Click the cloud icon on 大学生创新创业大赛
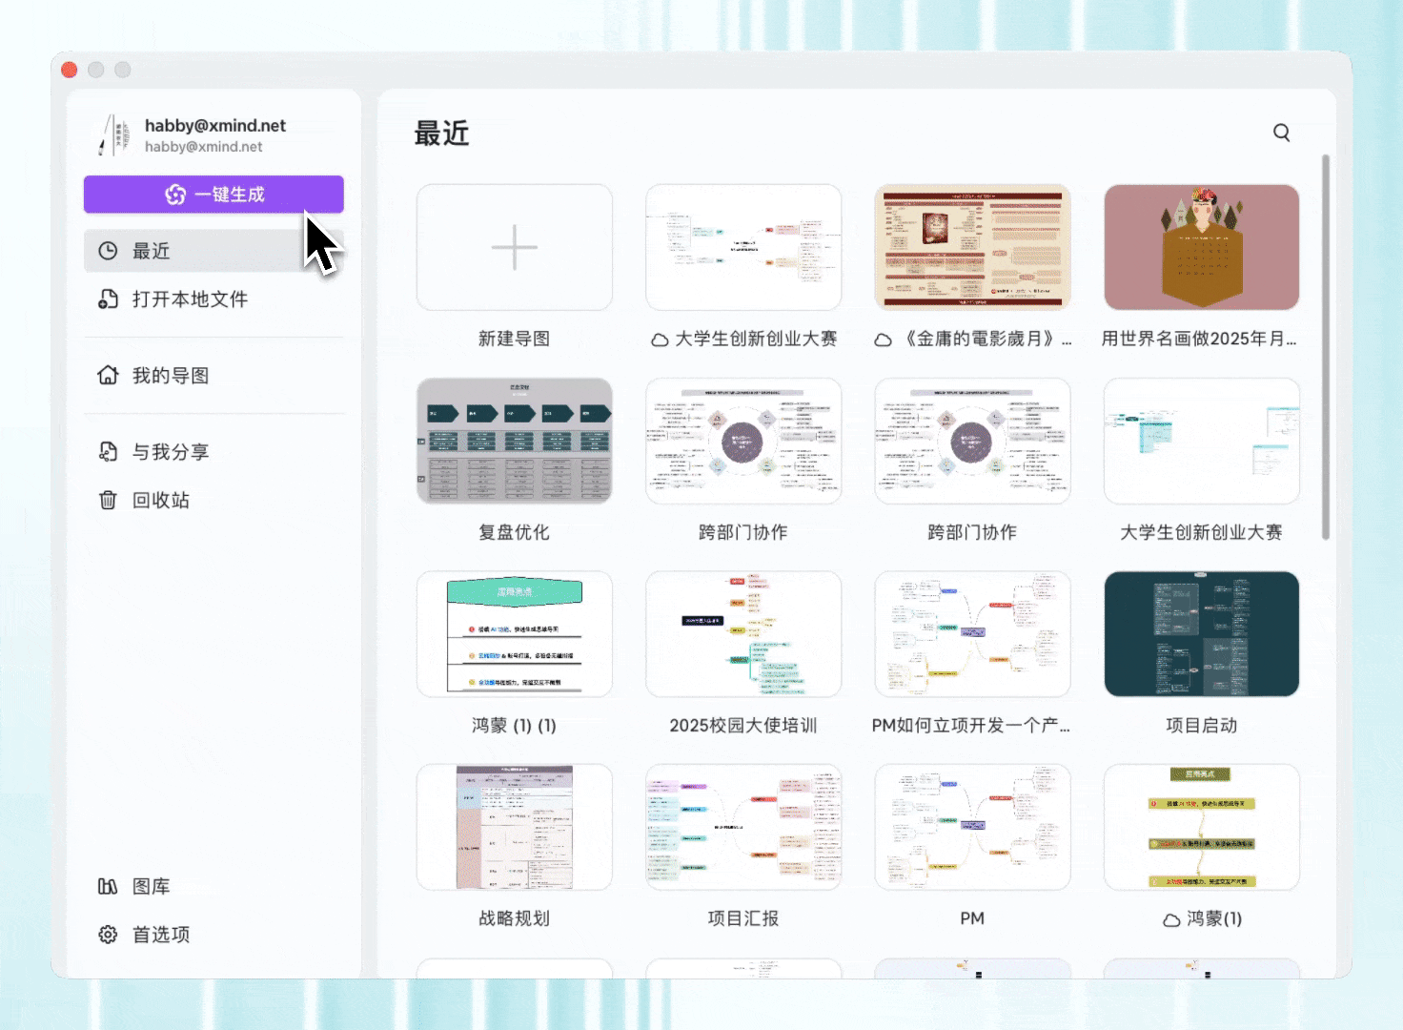Viewport: 1403px width, 1030px height. coord(660,339)
